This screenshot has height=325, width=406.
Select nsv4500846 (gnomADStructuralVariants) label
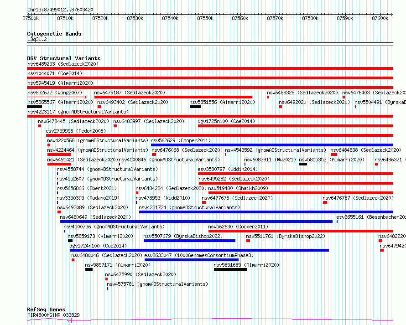pos(169,160)
